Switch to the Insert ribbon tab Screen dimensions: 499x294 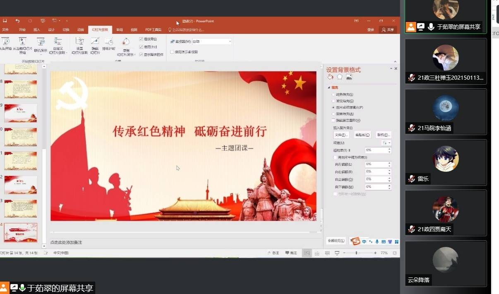tap(36, 30)
